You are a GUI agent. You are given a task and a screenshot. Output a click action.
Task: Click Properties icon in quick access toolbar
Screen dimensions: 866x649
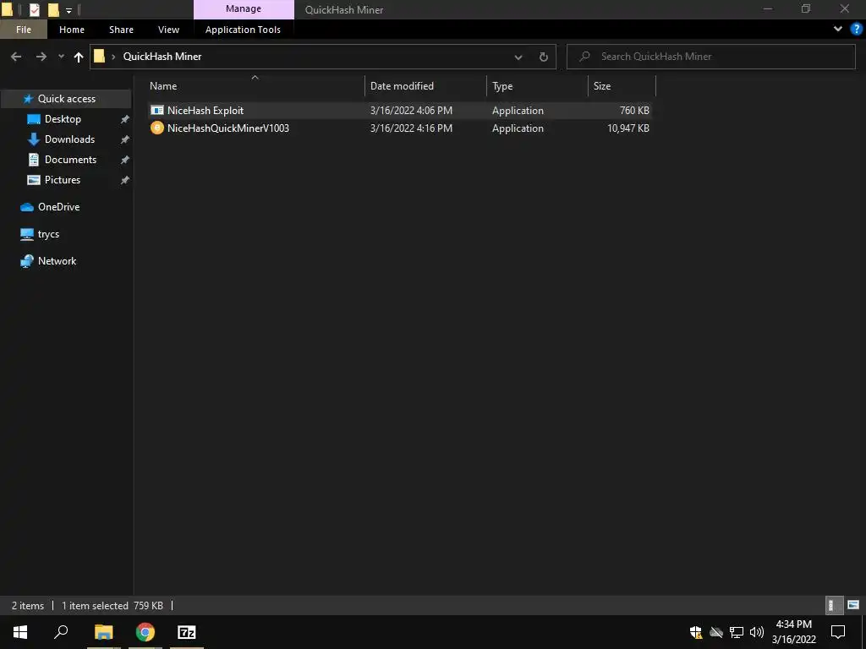pyautogui.click(x=34, y=9)
